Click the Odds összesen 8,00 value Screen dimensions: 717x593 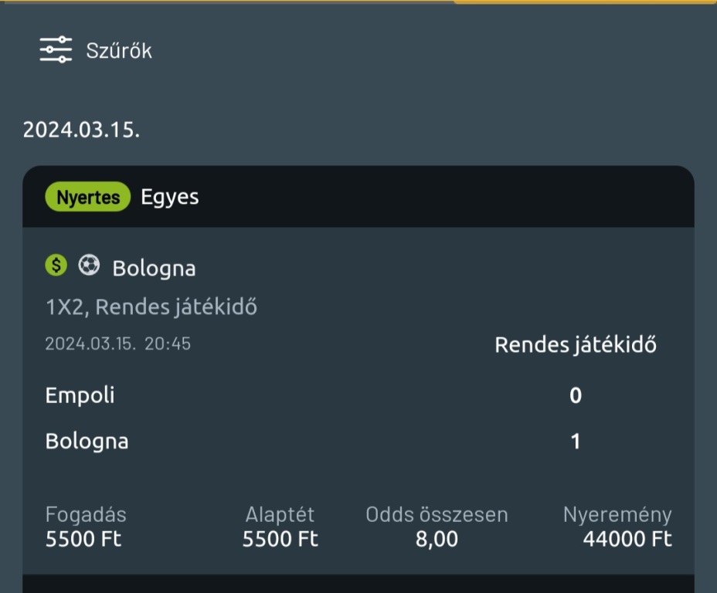[437, 539]
